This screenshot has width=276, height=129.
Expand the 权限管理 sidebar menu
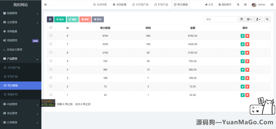20,13
